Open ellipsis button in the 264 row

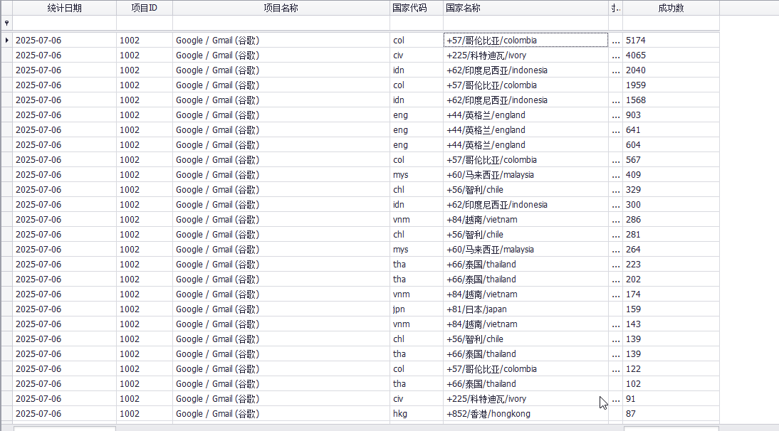click(x=615, y=250)
